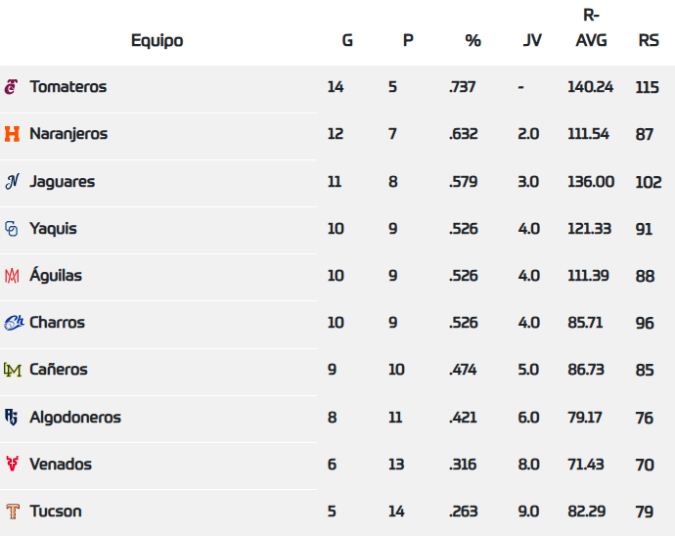Image resolution: width=675 pixels, height=536 pixels.
Task: Open the Águilas logo icon
Action: [12, 276]
